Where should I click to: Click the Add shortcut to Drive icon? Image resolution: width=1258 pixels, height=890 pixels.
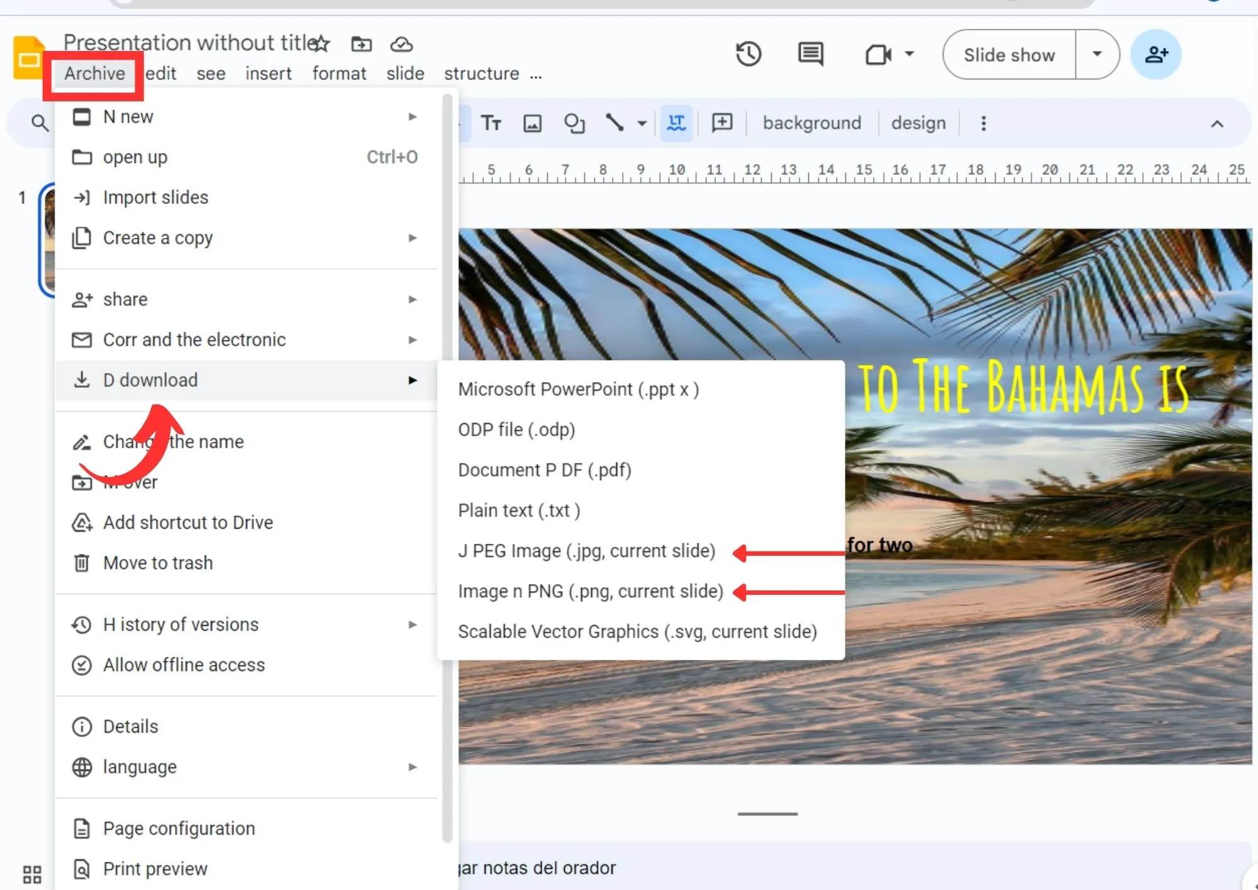82,522
